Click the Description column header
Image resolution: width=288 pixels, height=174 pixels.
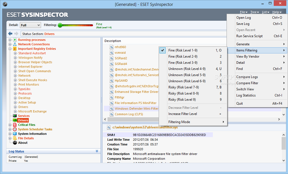pos(113,41)
